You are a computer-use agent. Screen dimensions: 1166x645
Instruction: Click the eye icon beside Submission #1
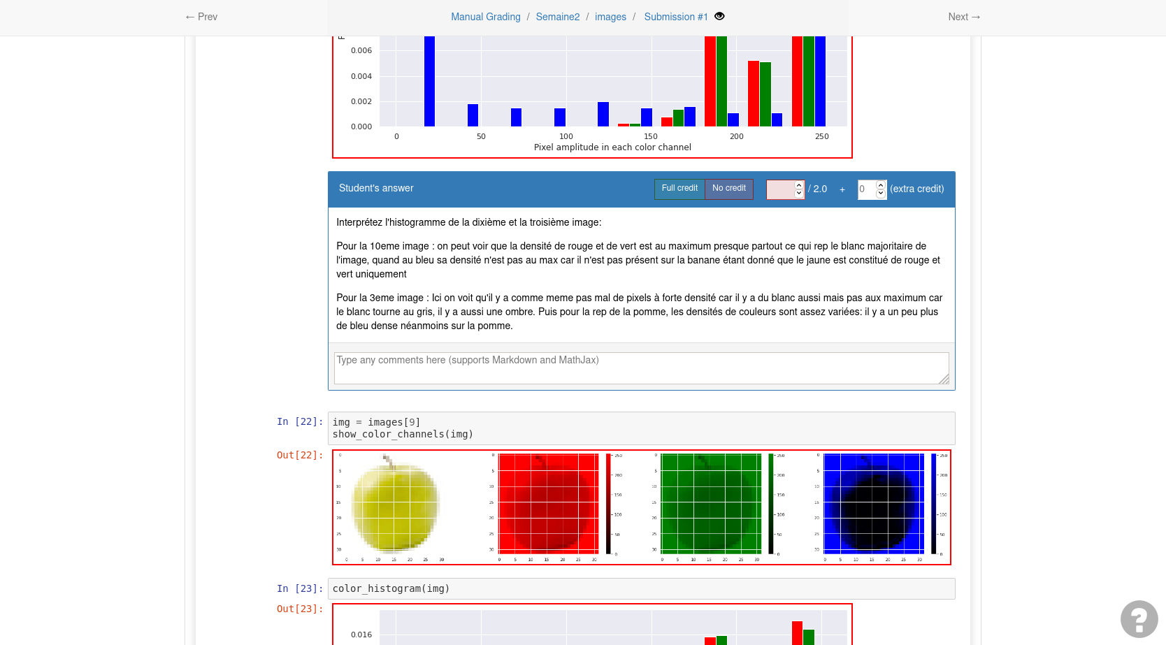[x=719, y=16]
